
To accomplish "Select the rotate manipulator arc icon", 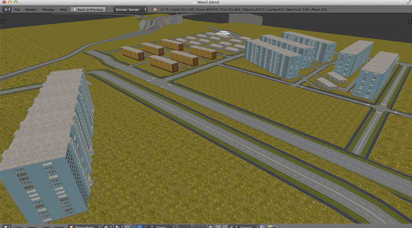I will [145, 226].
